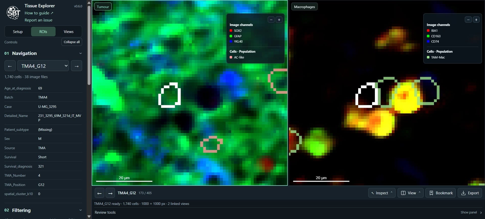Viewport: 485px width, 219px height.
Task: Open the Inspect menu
Action: tap(382, 193)
